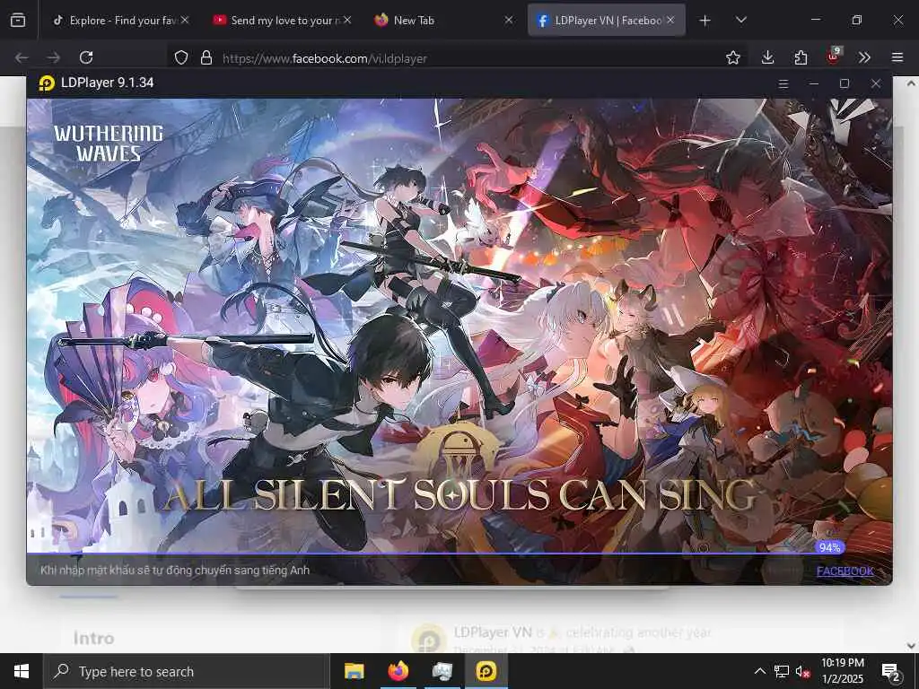The image size is (919, 689).
Task: Show hidden system tray icons
Action: (759, 671)
